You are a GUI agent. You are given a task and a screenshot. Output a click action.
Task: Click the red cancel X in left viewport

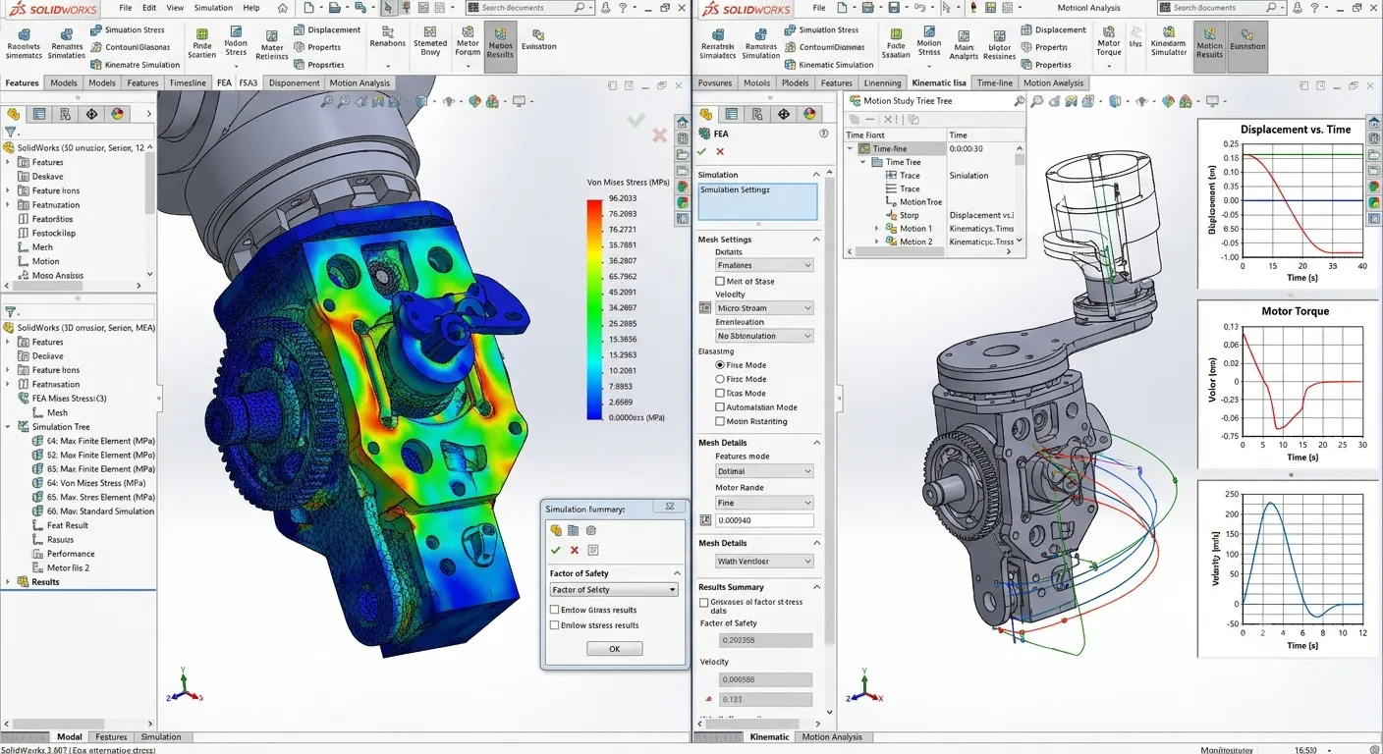pyautogui.click(x=660, y=135)
